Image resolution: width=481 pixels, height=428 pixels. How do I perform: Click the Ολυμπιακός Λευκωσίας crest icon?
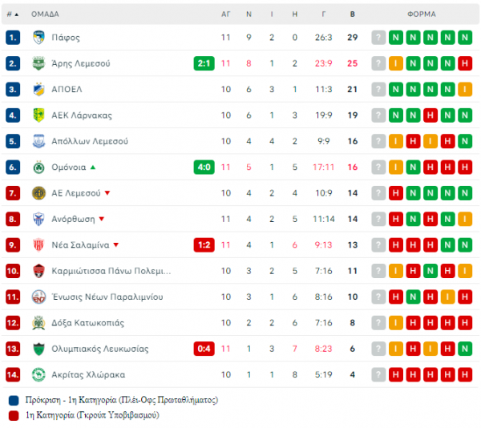coord(38,349)
